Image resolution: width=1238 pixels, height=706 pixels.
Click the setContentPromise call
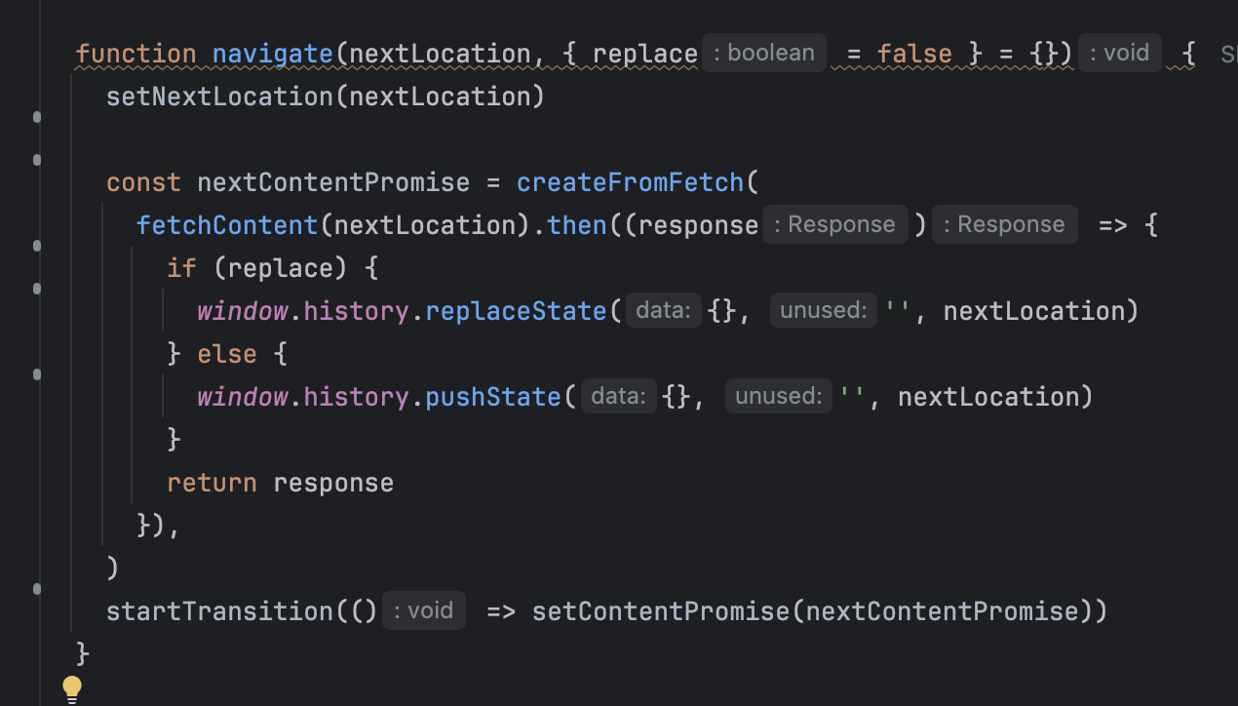[661, 611]
